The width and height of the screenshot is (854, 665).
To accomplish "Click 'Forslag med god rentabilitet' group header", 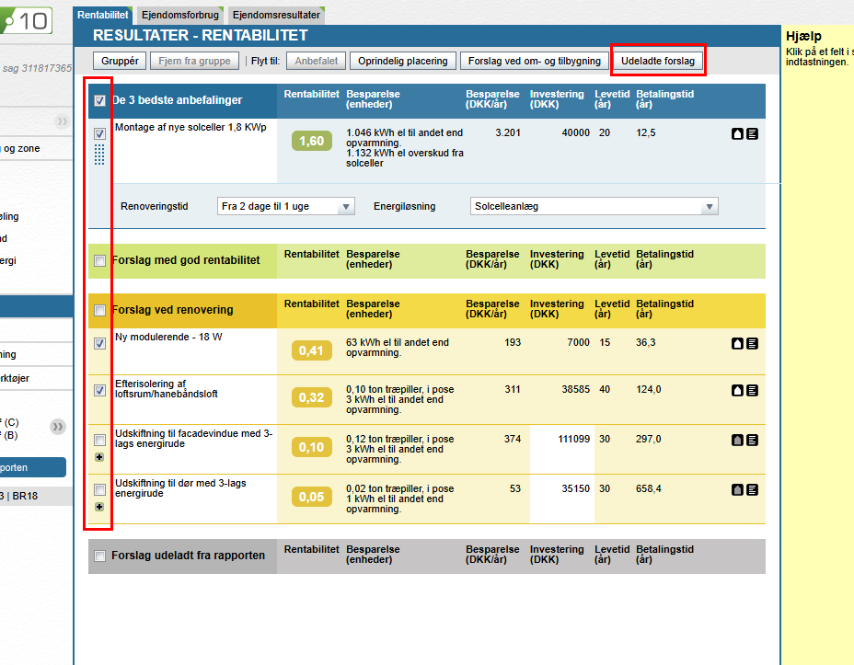I will 186,260.
